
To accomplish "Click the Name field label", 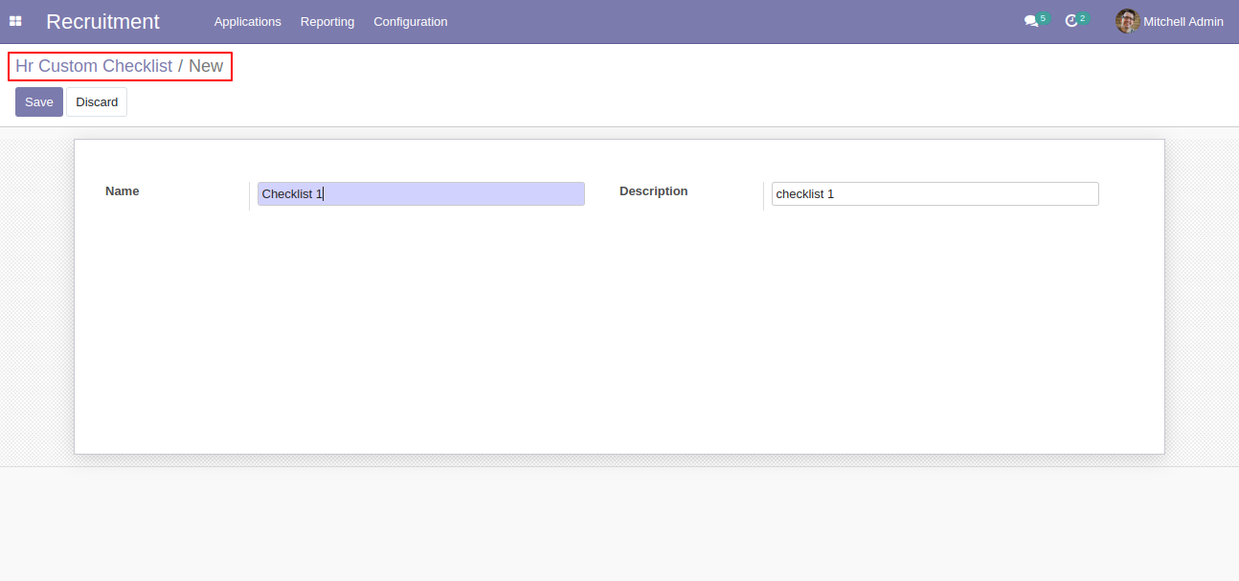I will [123, 191].
